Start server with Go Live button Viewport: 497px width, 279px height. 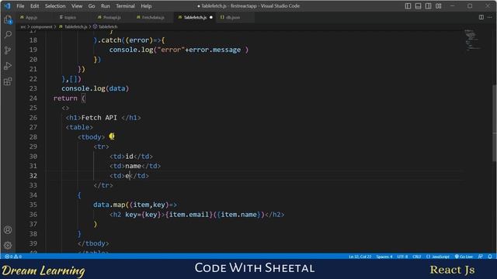464,257
